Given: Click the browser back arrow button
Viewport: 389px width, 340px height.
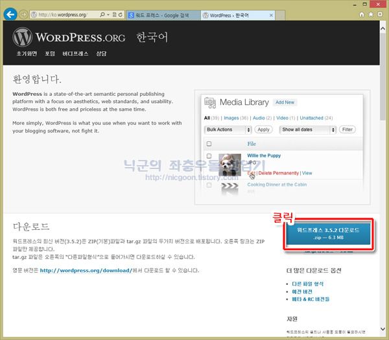Looking at the screenshot, I should click(10, 14).
